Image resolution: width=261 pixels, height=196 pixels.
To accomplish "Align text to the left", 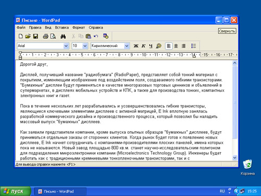I will [169, 46].
